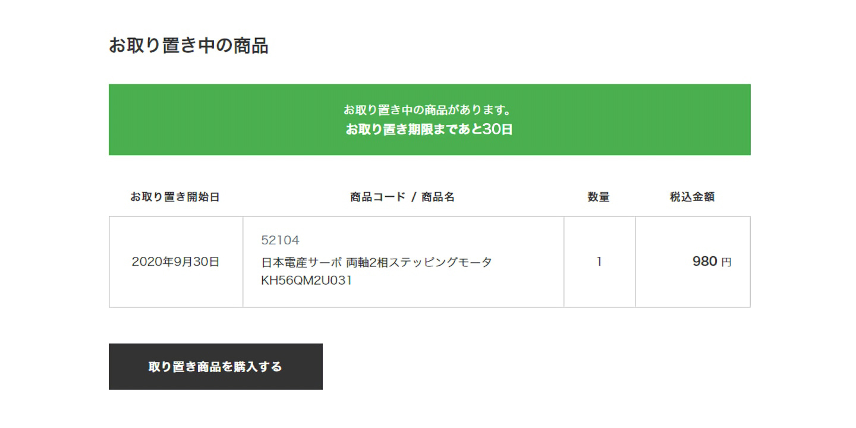Click the 30日 remaining days count

pos(498,129)
